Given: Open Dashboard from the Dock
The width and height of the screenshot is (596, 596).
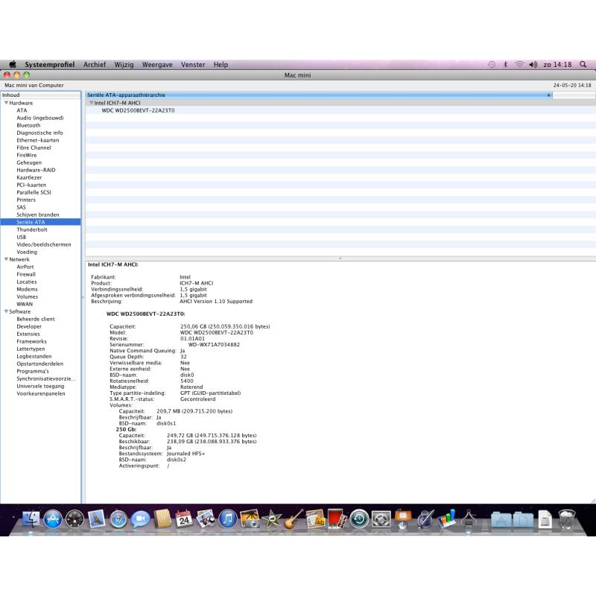Looking at the screenshot, I should [x=75, y=519].
